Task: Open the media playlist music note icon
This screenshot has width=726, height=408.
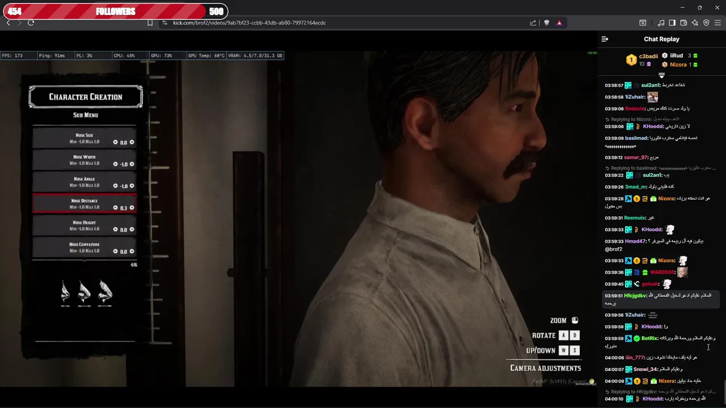Action: 661,23
